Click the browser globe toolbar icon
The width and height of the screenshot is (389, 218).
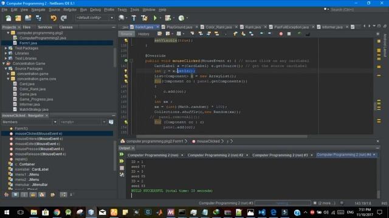(122, 18)
